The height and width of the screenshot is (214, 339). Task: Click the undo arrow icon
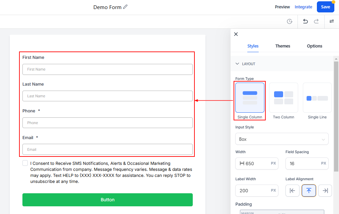pos(305,21)
